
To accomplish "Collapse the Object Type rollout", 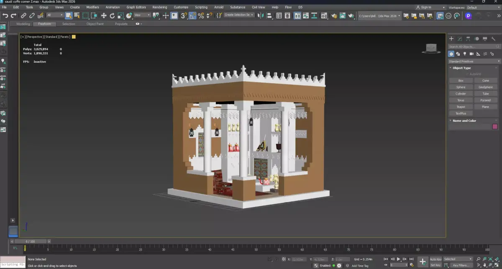I will 461,68.
